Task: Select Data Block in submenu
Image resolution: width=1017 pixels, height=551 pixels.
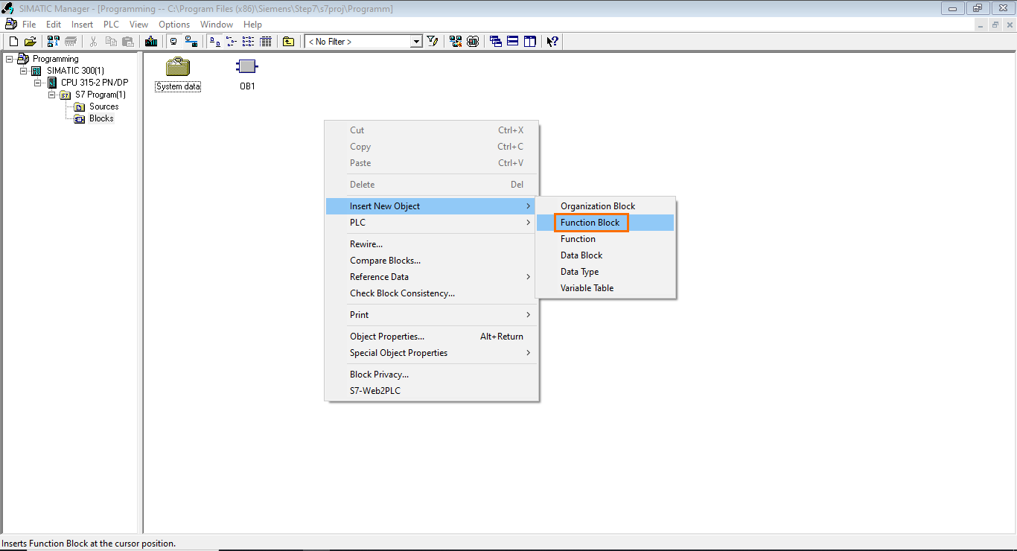Action: coord(605,255)
